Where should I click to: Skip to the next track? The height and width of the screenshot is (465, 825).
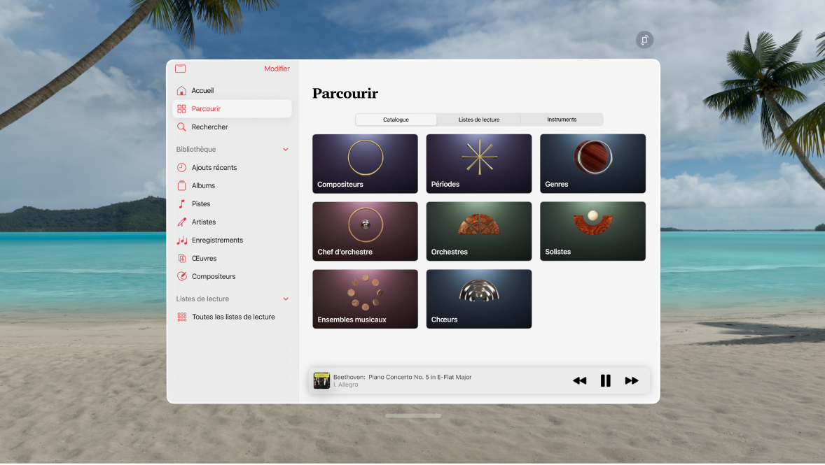tap(632, 380)
